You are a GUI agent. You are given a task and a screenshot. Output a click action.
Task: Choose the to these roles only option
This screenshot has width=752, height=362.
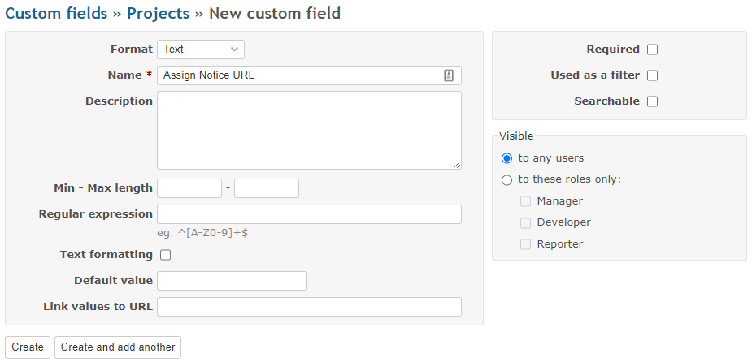tap(507, 180)
